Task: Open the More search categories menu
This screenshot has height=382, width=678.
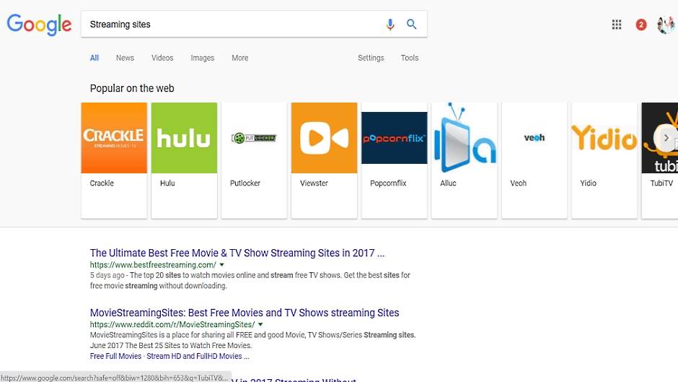Action: (240, 58)
